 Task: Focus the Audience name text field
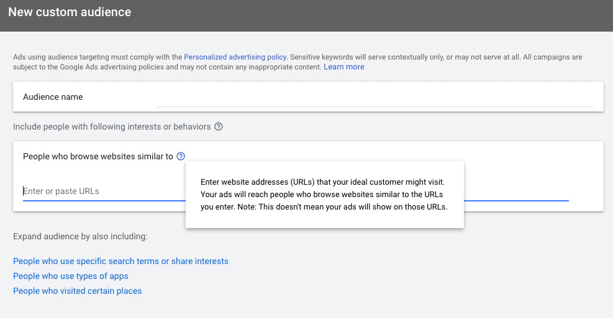coord(375,97)
